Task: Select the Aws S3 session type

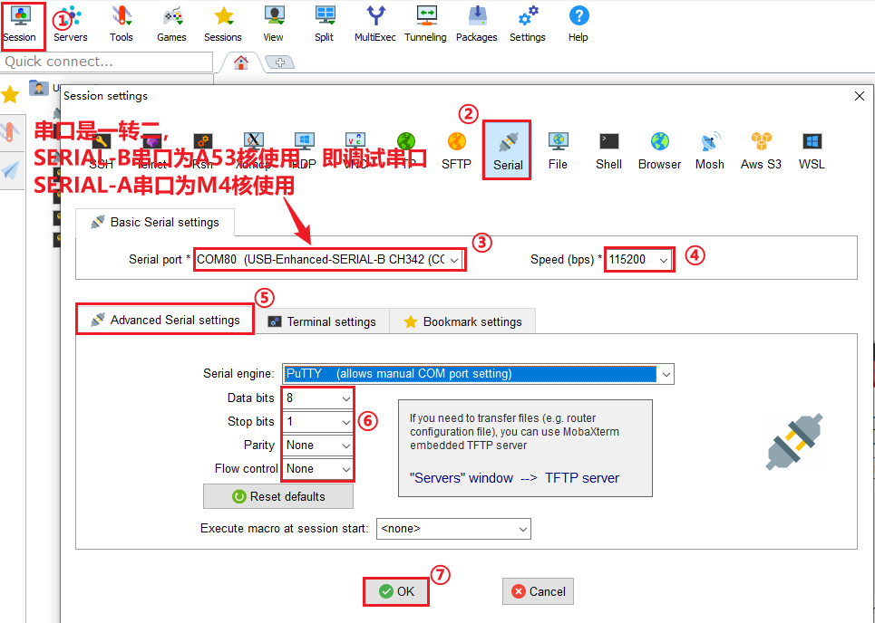Action: click(761, 150)
